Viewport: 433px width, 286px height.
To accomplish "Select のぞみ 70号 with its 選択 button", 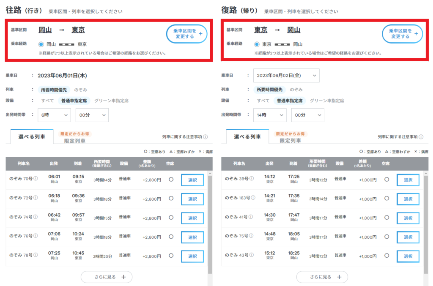I will tap(193, 180).
